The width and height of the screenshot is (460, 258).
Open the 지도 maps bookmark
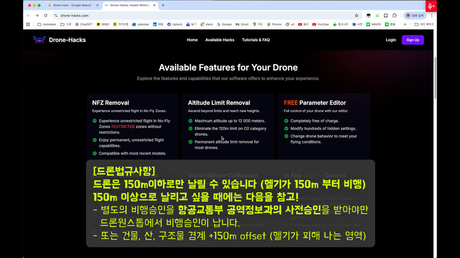(258, 24)
